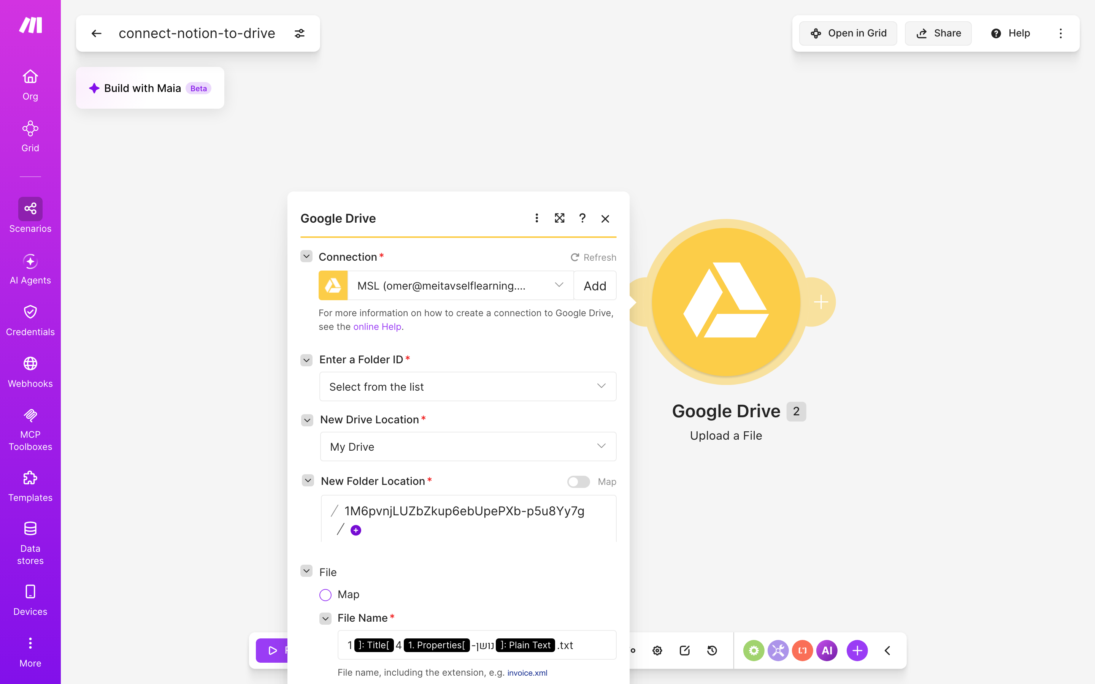Click purple plus to add subfolder

(x=355, y=530)
